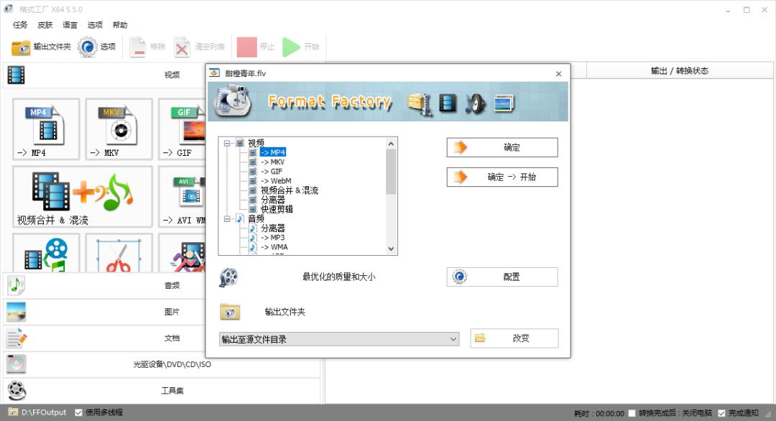
Task: Collapse the 音频 tree node
Action: [227, 218]
